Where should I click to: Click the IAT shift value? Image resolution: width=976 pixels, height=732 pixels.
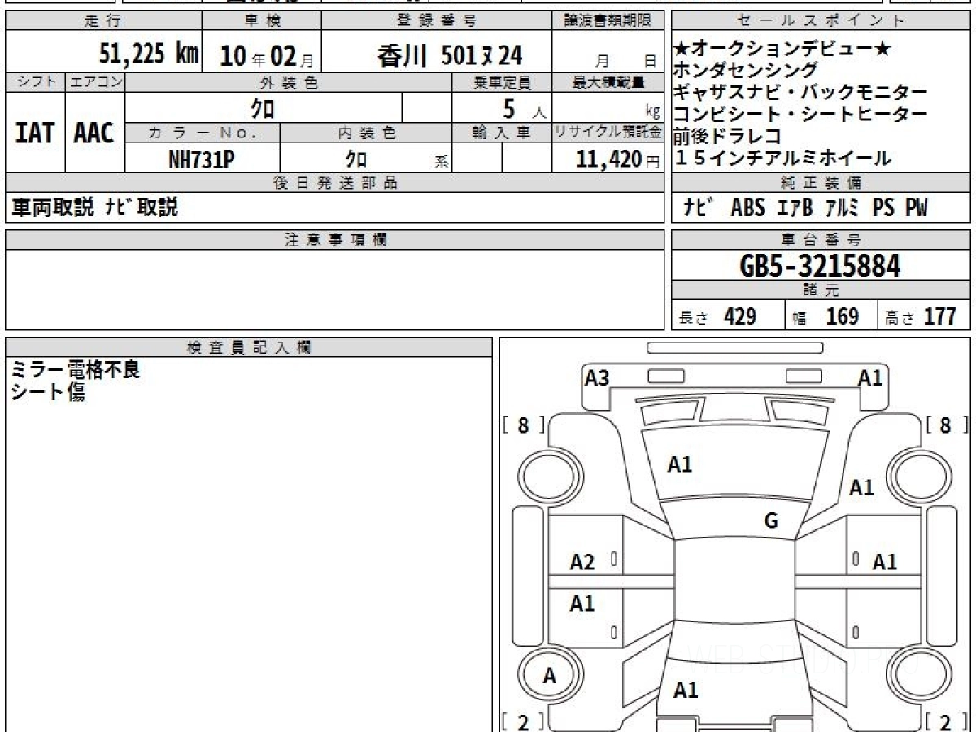point(35,133)
